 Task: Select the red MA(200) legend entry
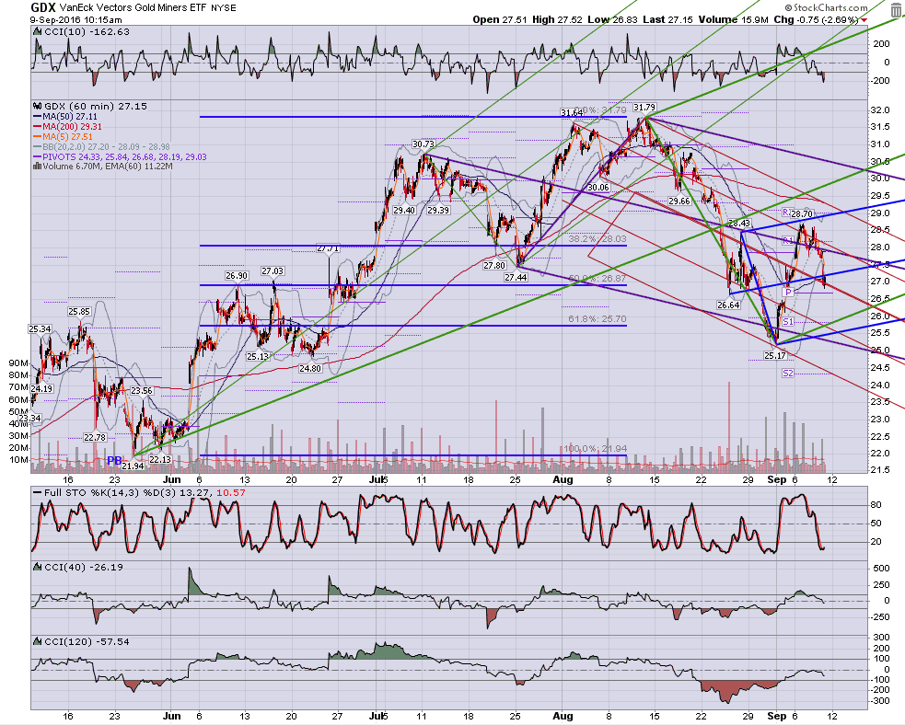pos(67,126)
